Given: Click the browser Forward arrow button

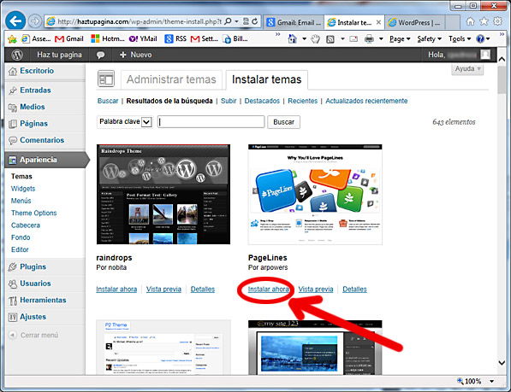Looking at the screenshot, I should 34,21.
